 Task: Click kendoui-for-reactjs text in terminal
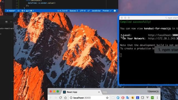click(157, 28)
